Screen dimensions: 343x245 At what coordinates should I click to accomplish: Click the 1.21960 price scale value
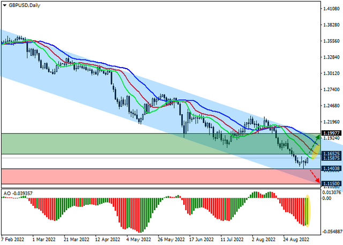[x=331, y=122]
